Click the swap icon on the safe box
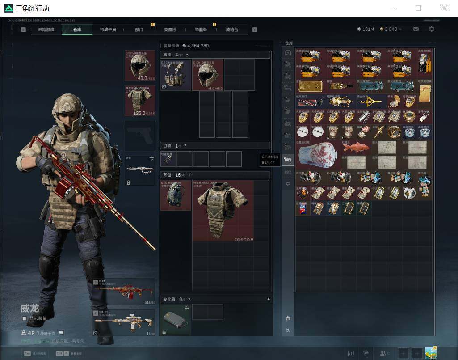458x360 pixels. [187, 308]
